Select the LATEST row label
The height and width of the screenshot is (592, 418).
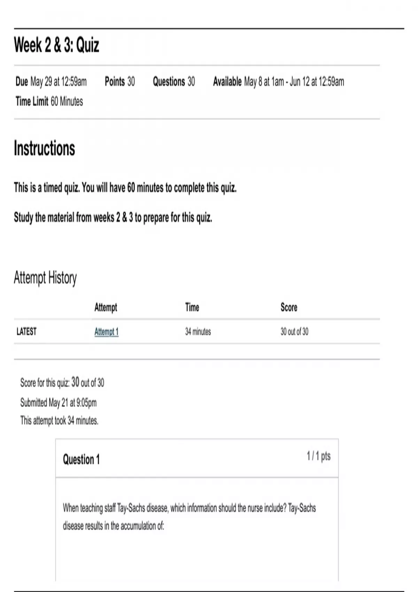pyautogui.click(x=26, y=332)
